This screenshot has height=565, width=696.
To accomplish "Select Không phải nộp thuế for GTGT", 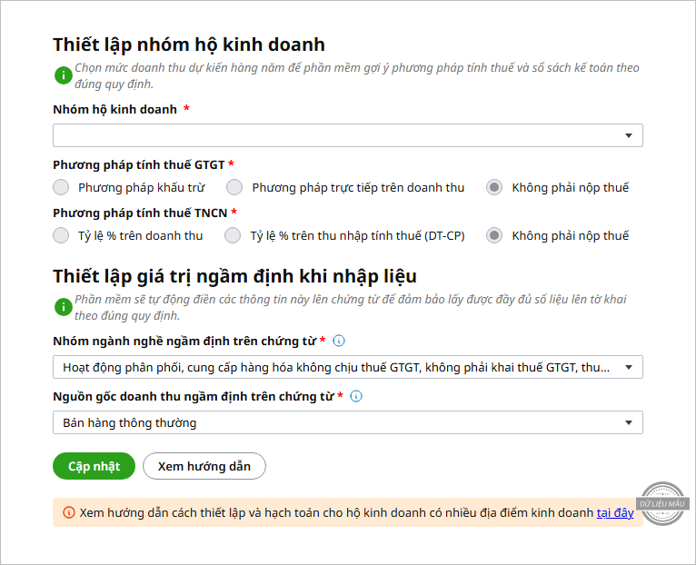I will tap(494, 188).
